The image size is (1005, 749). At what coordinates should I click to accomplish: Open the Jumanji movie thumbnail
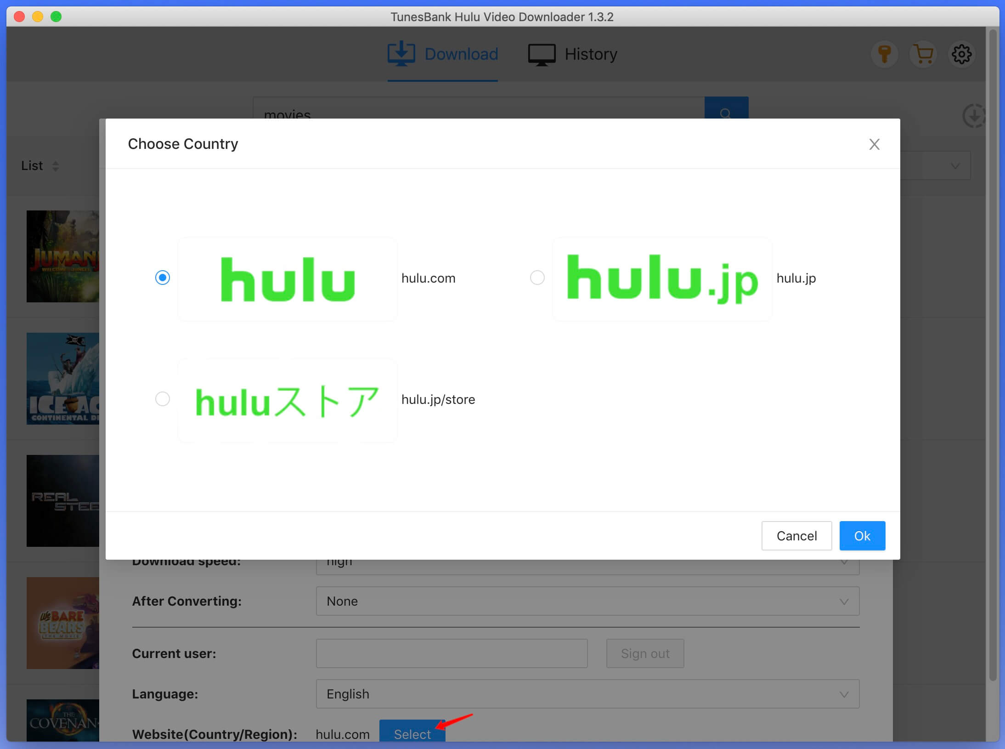click(63, 256)
